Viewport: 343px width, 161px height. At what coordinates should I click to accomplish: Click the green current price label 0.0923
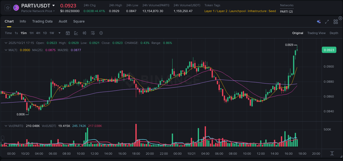[x=329, y=50]
